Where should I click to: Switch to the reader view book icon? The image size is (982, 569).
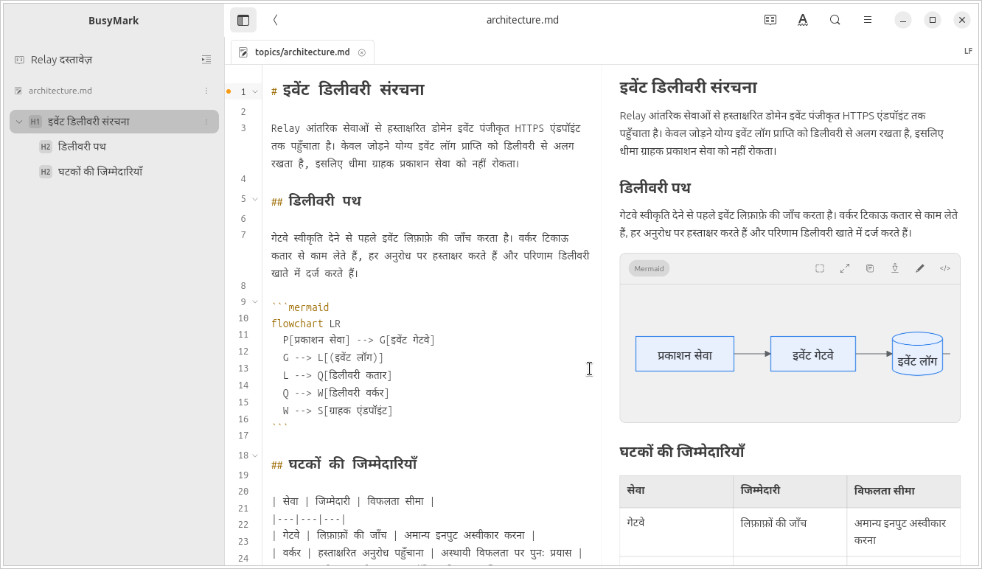click(x=770, y=20)
